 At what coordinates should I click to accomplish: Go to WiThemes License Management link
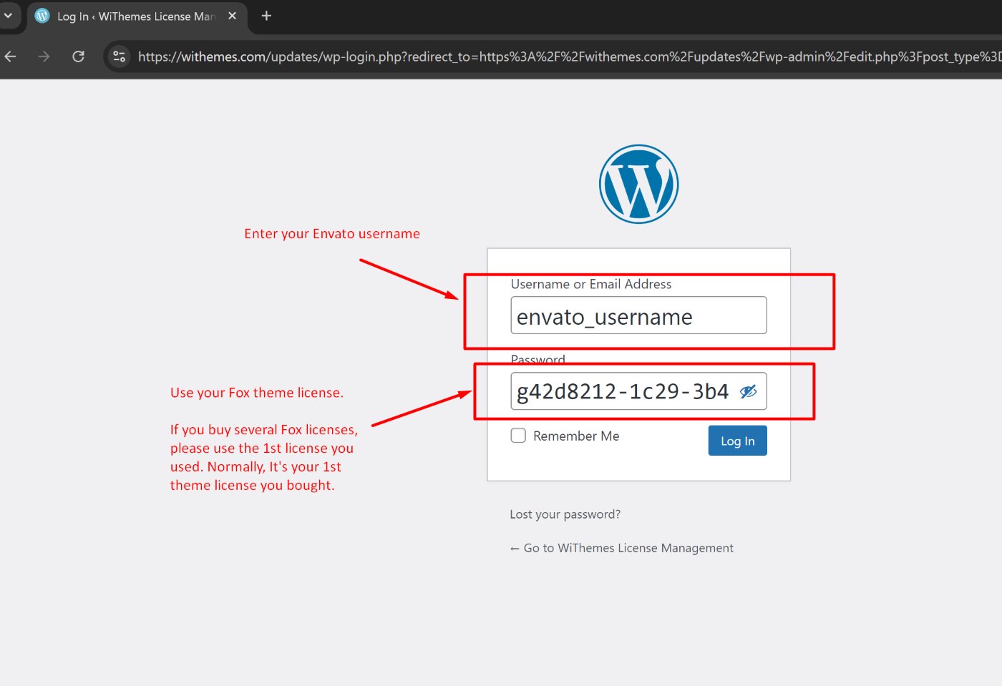pyautogui.click(x=621, y=548)
